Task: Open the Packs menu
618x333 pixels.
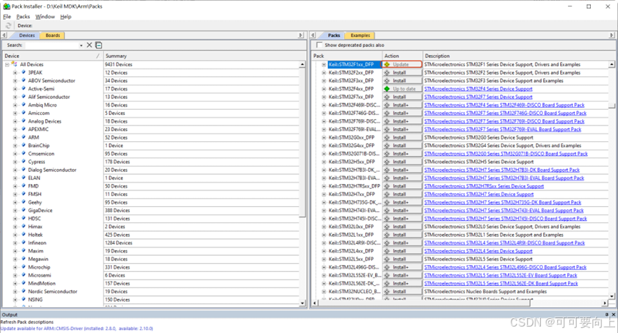Action: click(23, 16)
